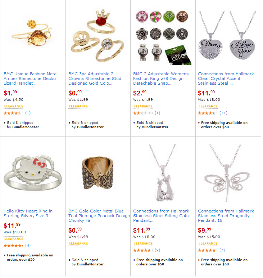Open BMC 3pc Adjustable 2 Crowns title

pos(95,79)
